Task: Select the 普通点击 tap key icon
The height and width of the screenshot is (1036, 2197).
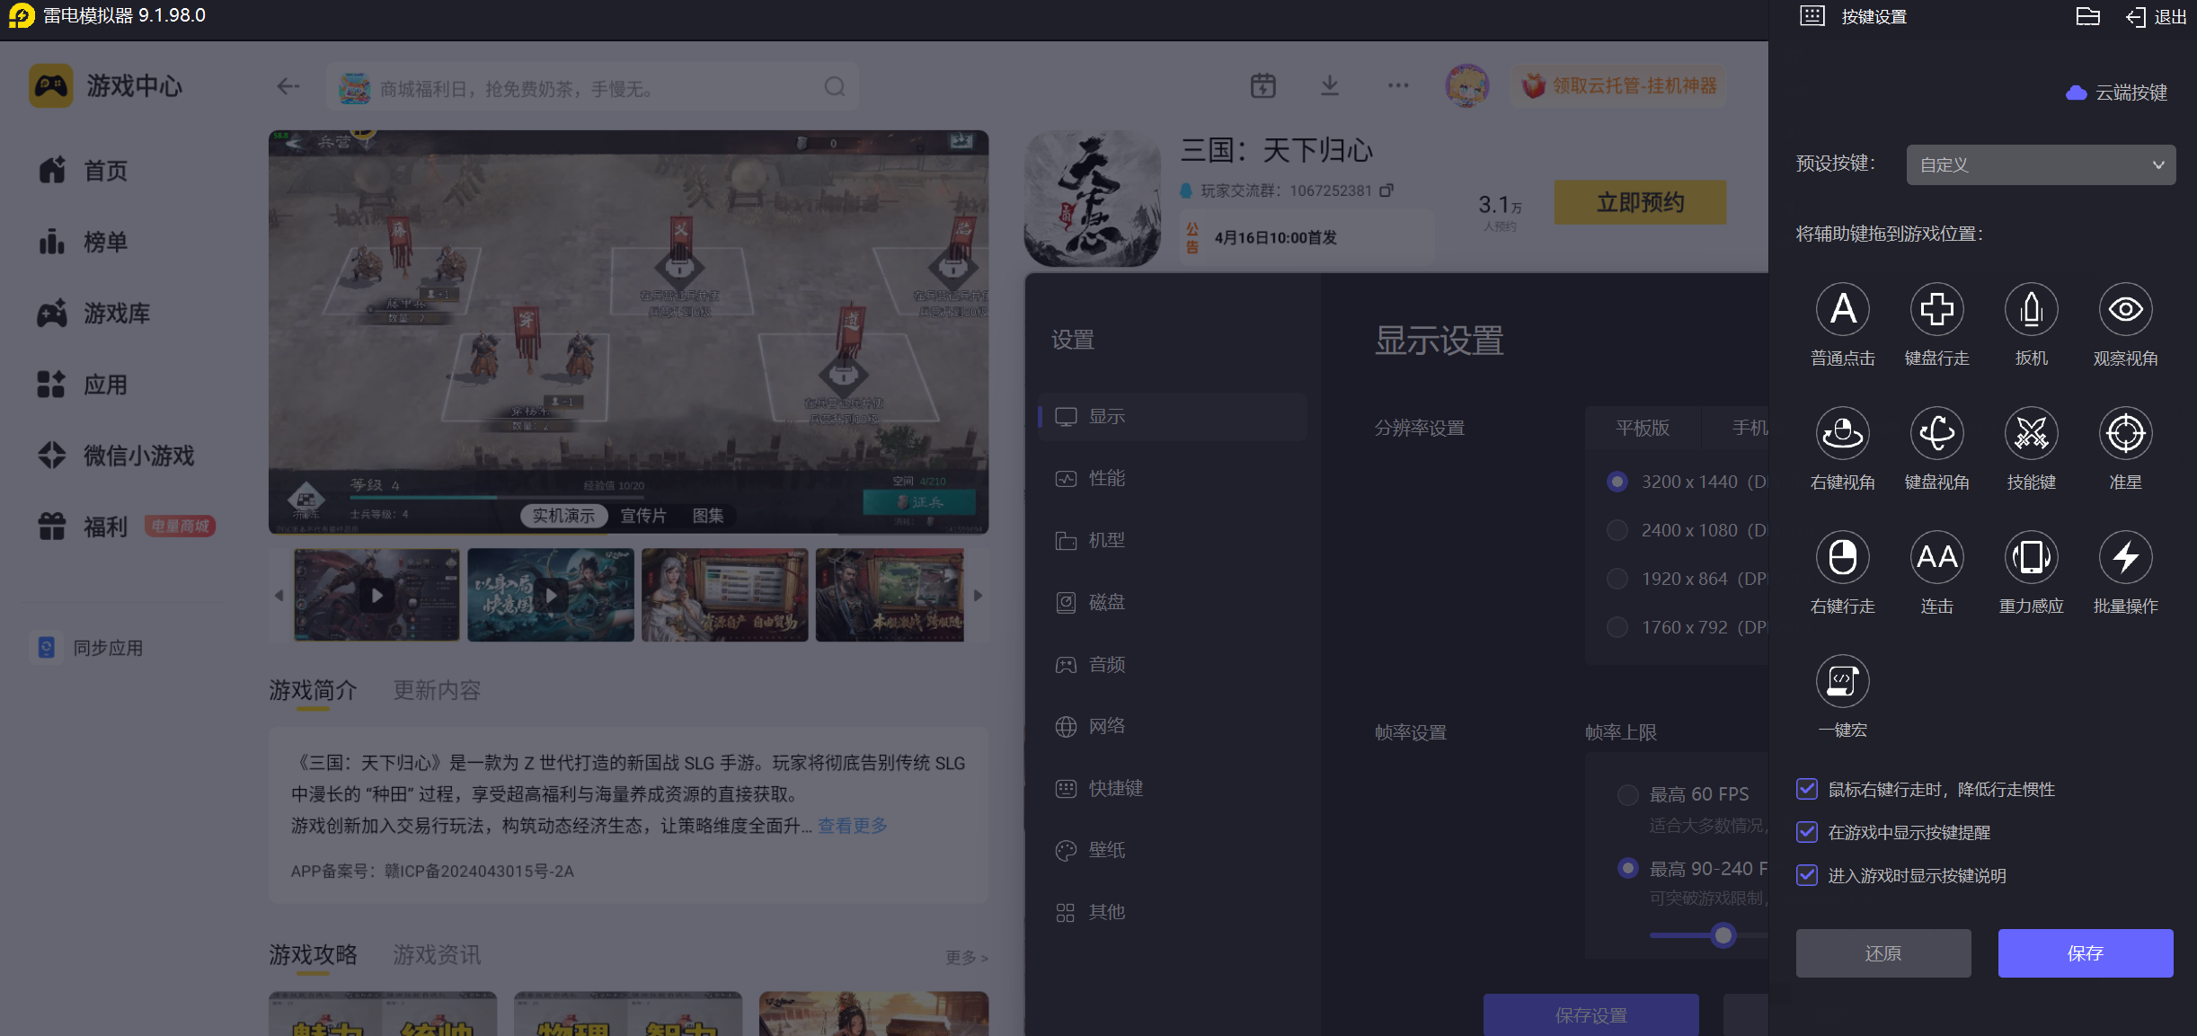Action: [1842, 310]
